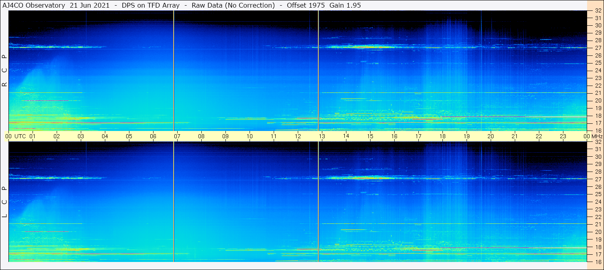This screenshot has height=270, width=604.
Task: Click the RCP label beside the upper spectrogram
Action: pos(4,71)
